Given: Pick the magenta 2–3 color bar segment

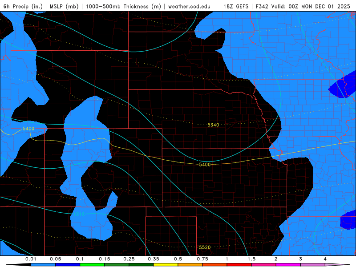Looking at the screenshot, I should [x=288, y=265].
